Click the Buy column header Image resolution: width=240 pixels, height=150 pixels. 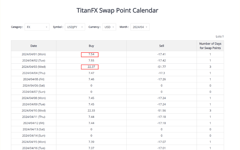click(91, 46)
